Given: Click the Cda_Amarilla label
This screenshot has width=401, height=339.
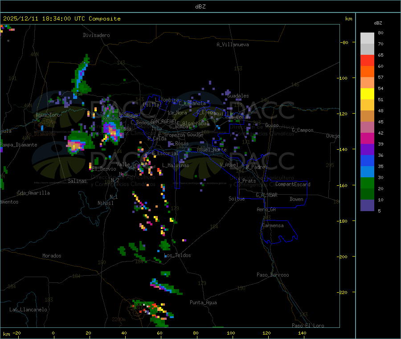Looking at the screenshot, I should click(33, 193).
